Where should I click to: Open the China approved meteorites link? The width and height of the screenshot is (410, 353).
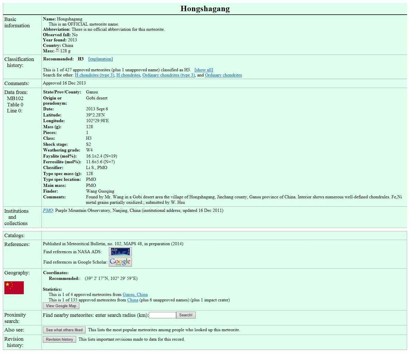(x=133, y=300)
